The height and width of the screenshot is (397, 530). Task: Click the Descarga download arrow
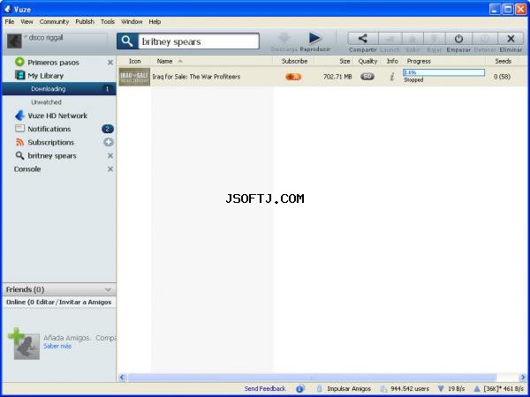(x=284, y=38)
